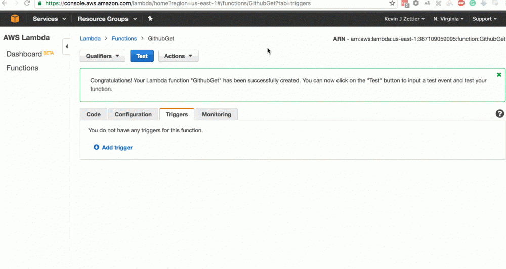Dismiss the congratulations banner with the green X
The height and width of the screenshot is (269, 506).
[x=499, y=74]
